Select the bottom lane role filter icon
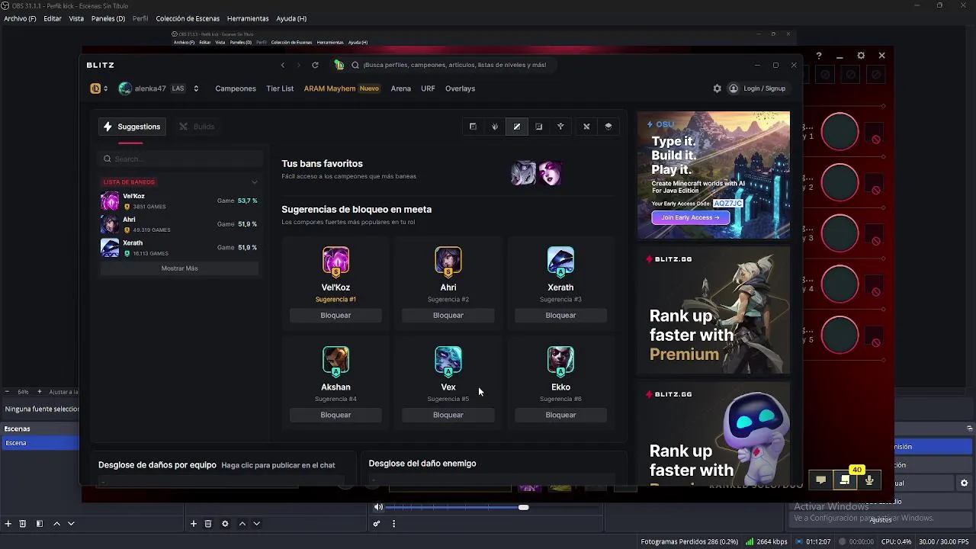The image size is (976, 549). tap(539, 127)
